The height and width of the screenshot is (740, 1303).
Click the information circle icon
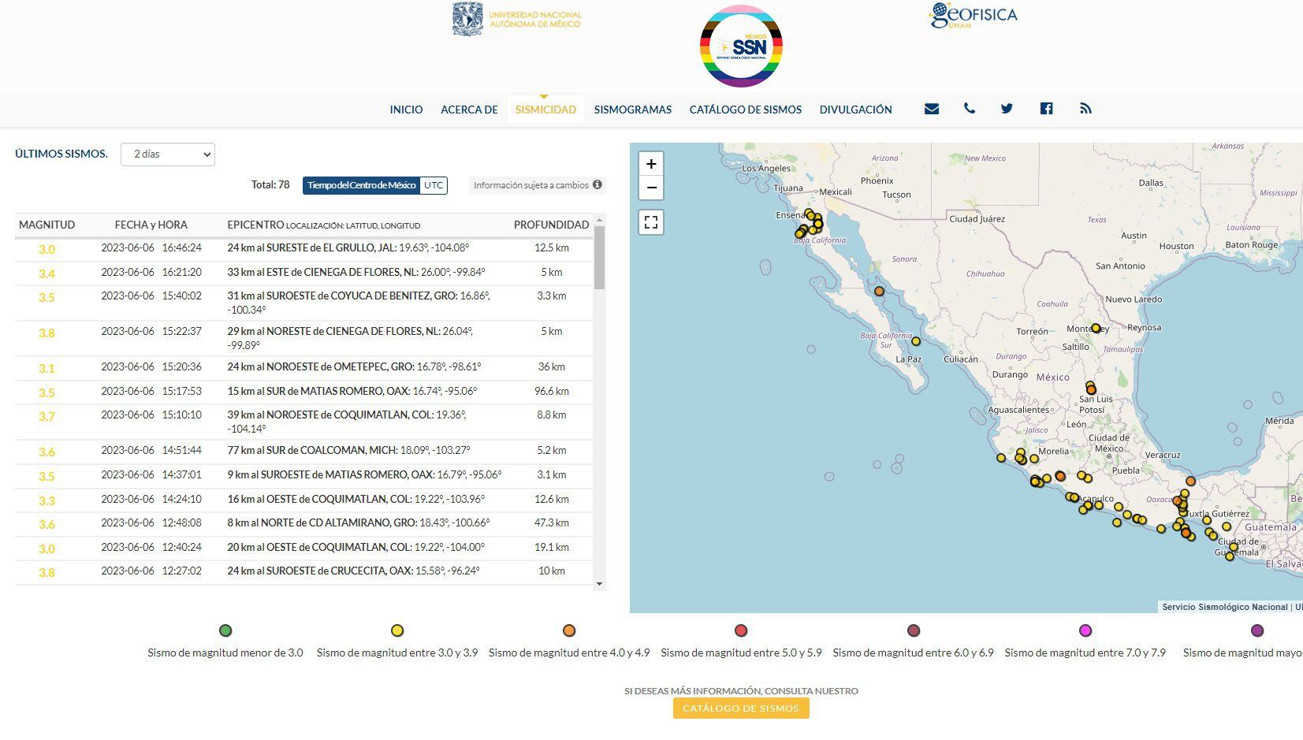click(598, 184)
